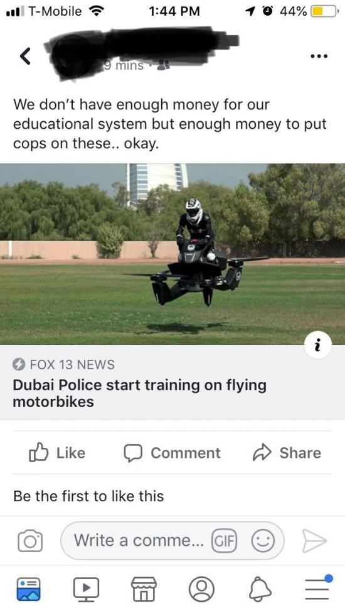Open the Marketplace storefront tab
This screenshot has width=345, height=613.
click(x=144, y=589)
